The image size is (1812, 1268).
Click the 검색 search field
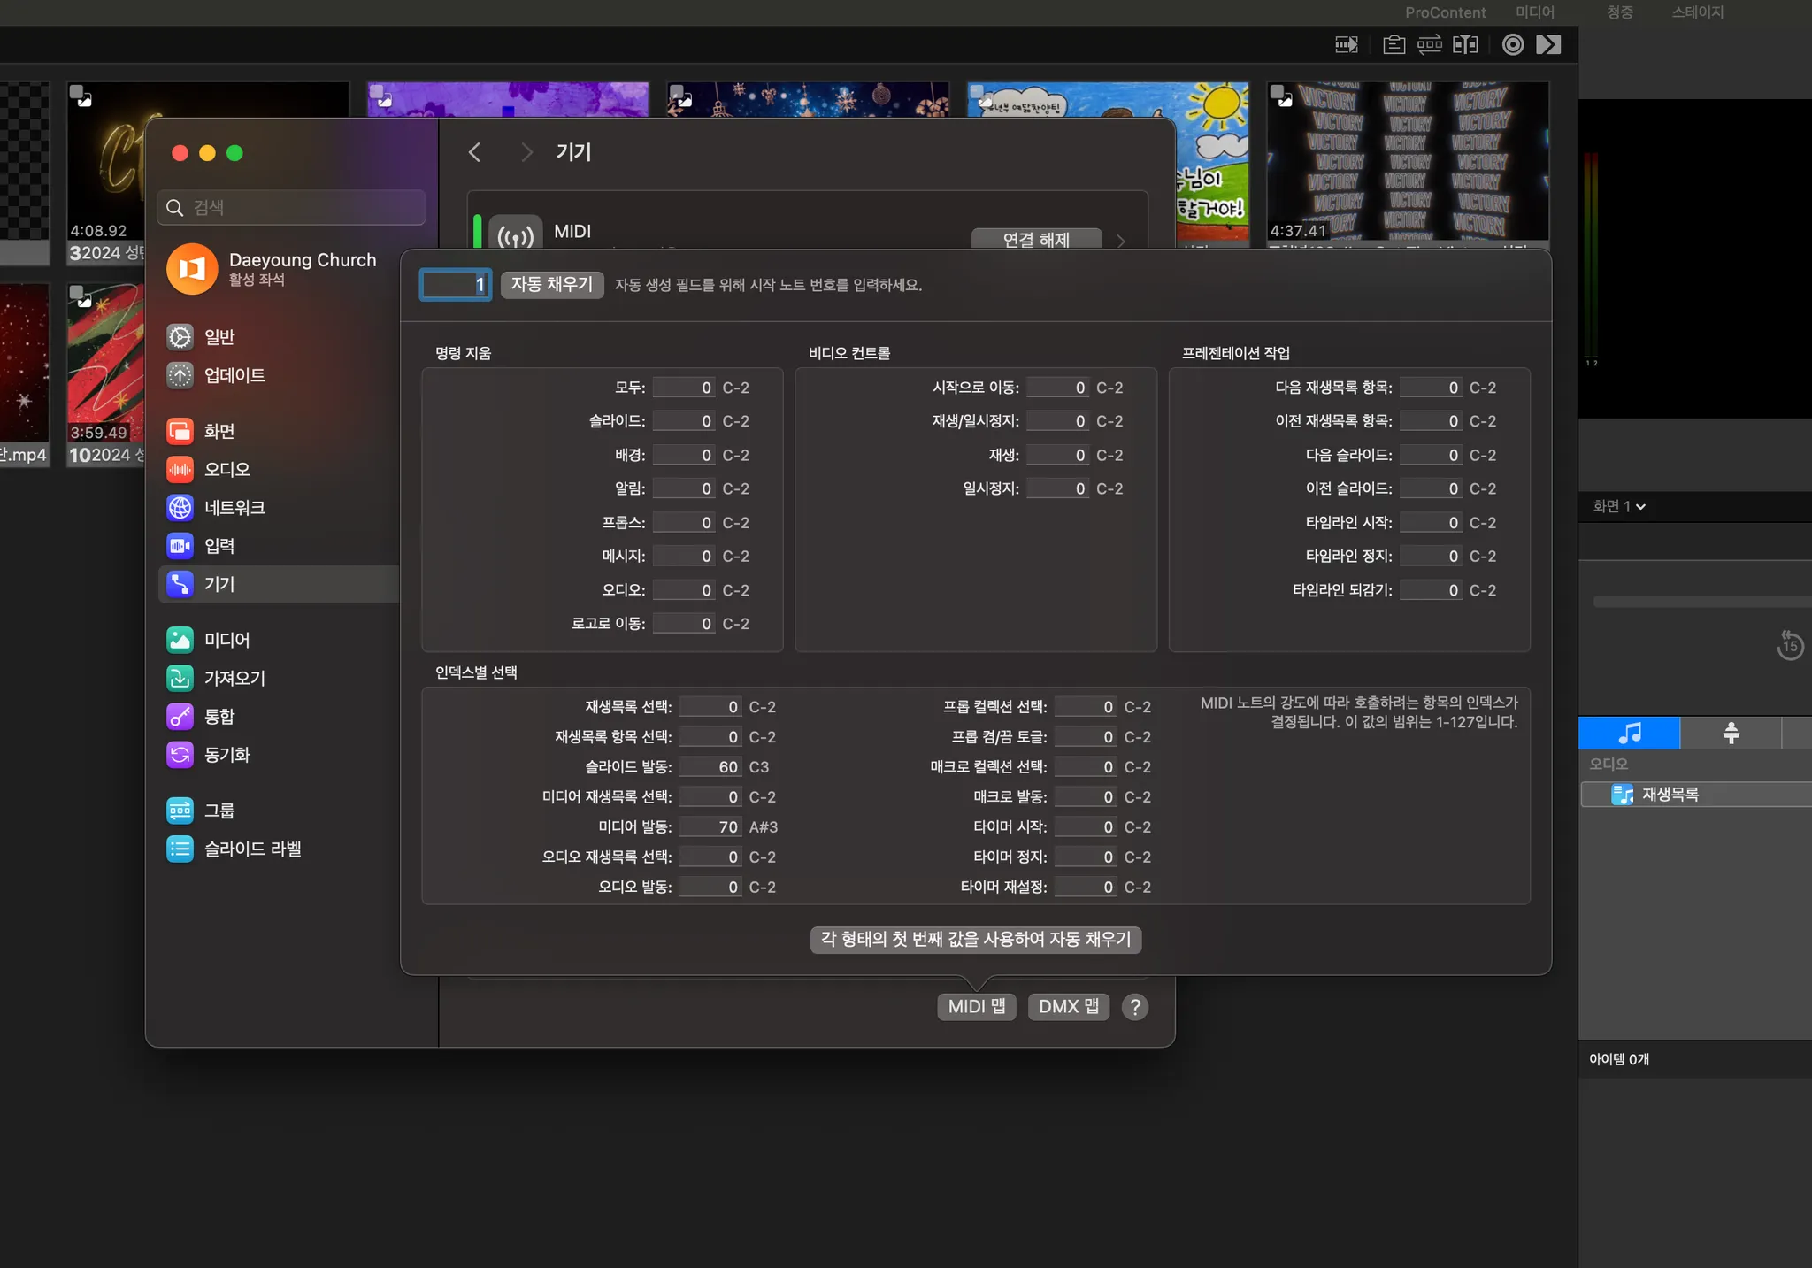[x=292, y=207]
